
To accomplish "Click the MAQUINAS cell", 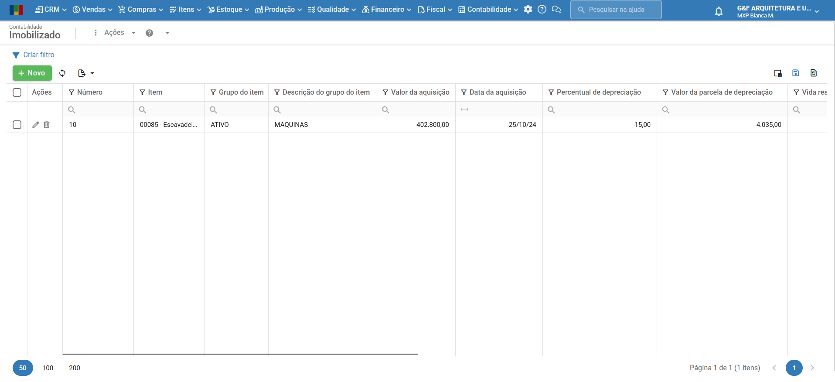I will [x=322, y=125].
